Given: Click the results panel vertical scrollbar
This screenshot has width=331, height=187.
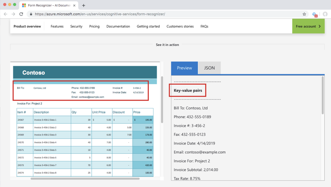Looking at the screenshot, I should 323,95.
